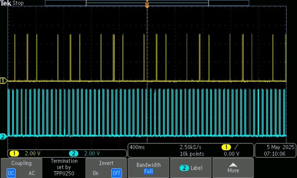
Task: Click the Stop acquisition status
Action: [18, 3]
